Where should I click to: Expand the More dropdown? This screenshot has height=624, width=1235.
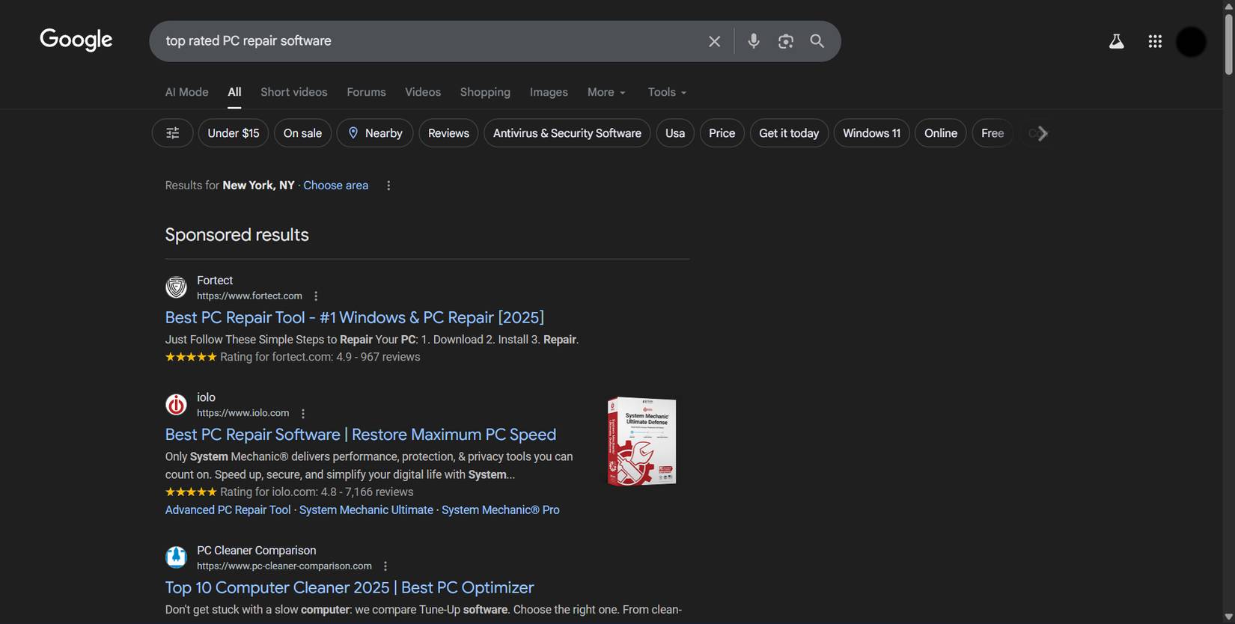(606, 92)
